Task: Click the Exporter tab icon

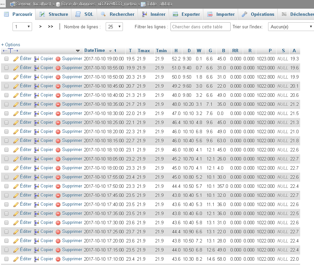Action: (175, 14)
